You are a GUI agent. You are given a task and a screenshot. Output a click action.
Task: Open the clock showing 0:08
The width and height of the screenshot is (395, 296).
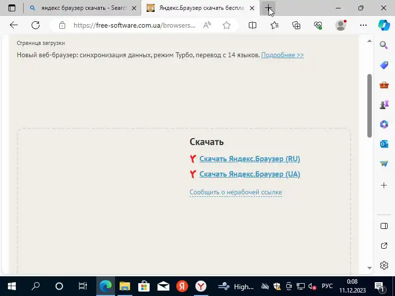352,286
